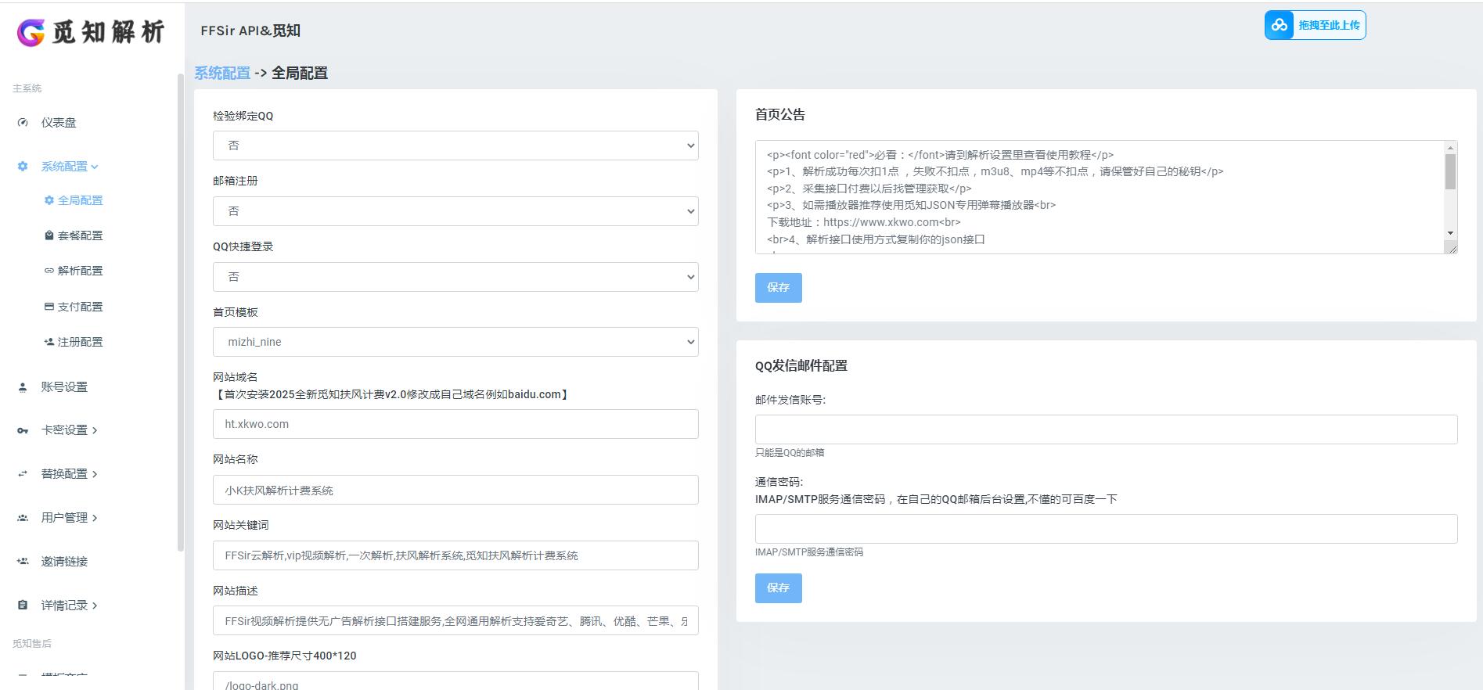
Task: Expand the 用户管理 sidebar menu
Action: point(69,518)
